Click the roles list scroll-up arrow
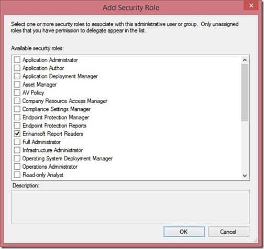The height and width of the screenshot is (249, 264). [245, 60]
